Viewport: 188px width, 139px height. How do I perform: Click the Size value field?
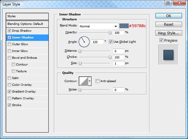[118, 63]
